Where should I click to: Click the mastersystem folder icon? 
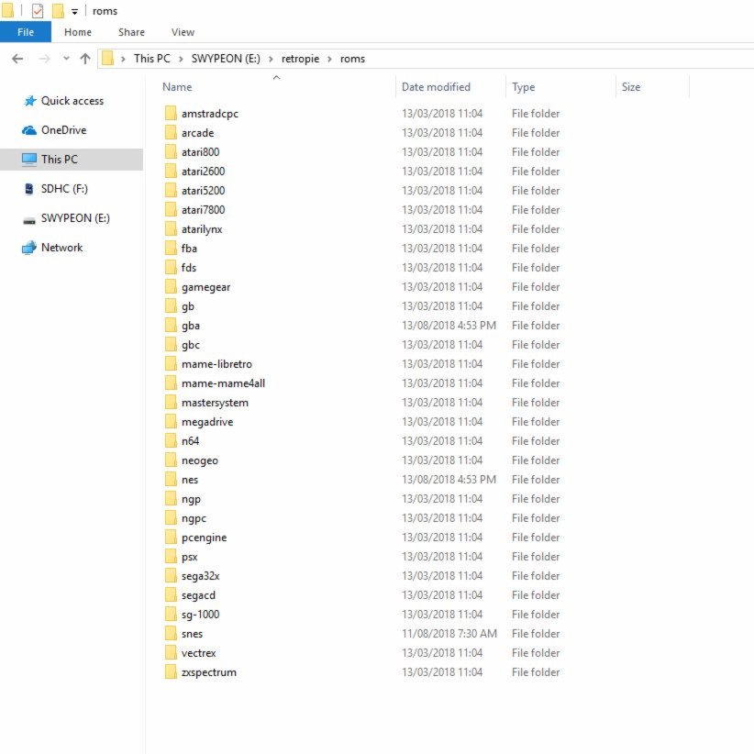[171, 403]
